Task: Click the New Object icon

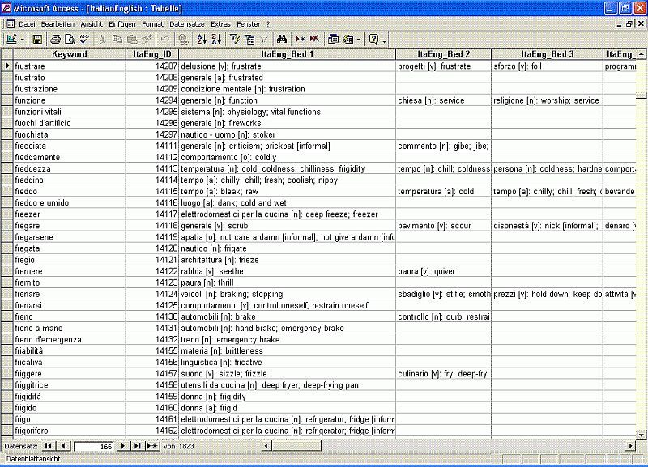Action: (x=348, y=39)
